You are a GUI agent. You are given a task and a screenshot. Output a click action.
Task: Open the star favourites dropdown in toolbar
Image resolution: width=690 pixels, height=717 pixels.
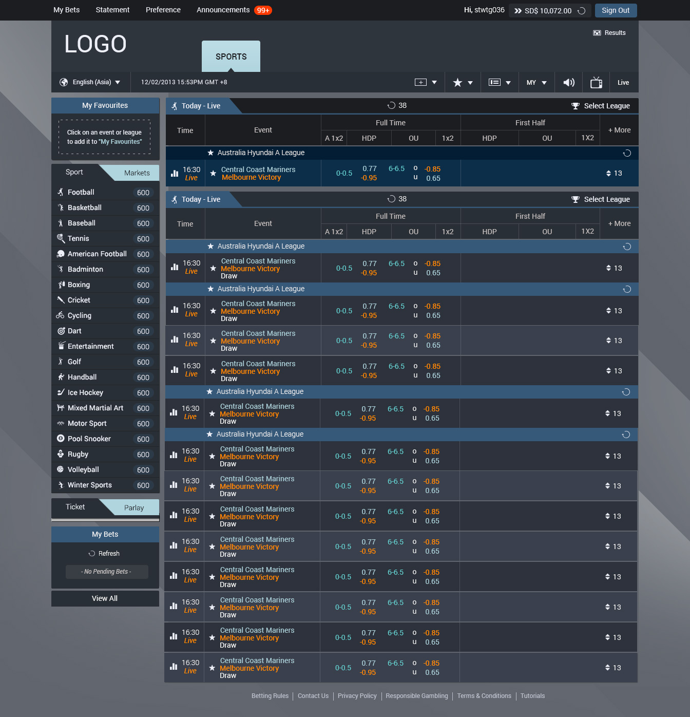[x=463, y=83]
